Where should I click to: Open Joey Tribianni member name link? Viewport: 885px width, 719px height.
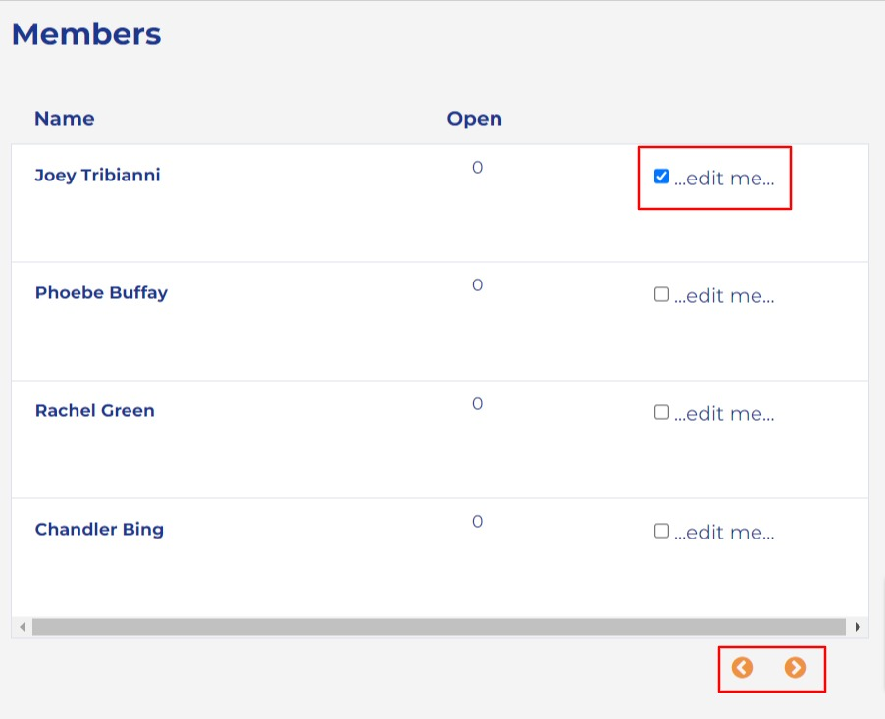[97, 176]
